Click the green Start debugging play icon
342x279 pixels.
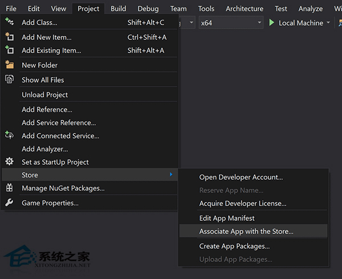(x=271, y=22)
